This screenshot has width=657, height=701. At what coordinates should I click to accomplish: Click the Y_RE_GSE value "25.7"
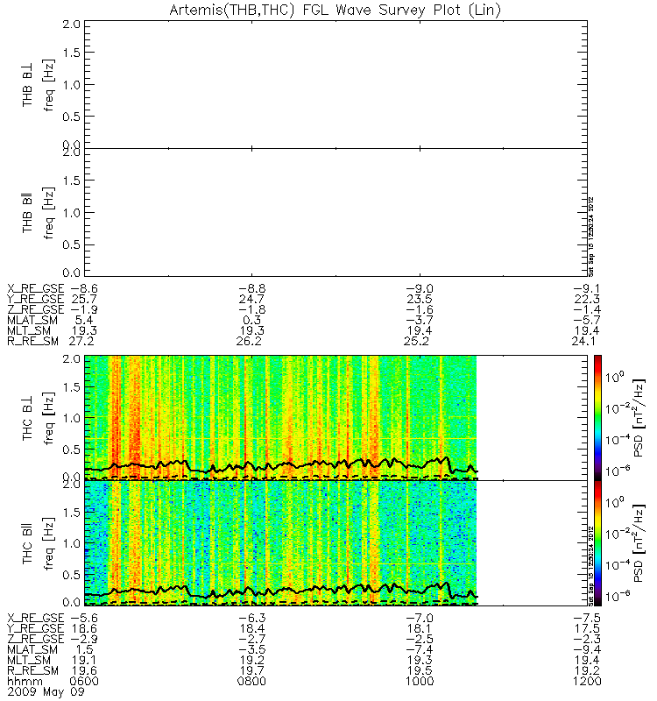[x=84, y=299]
